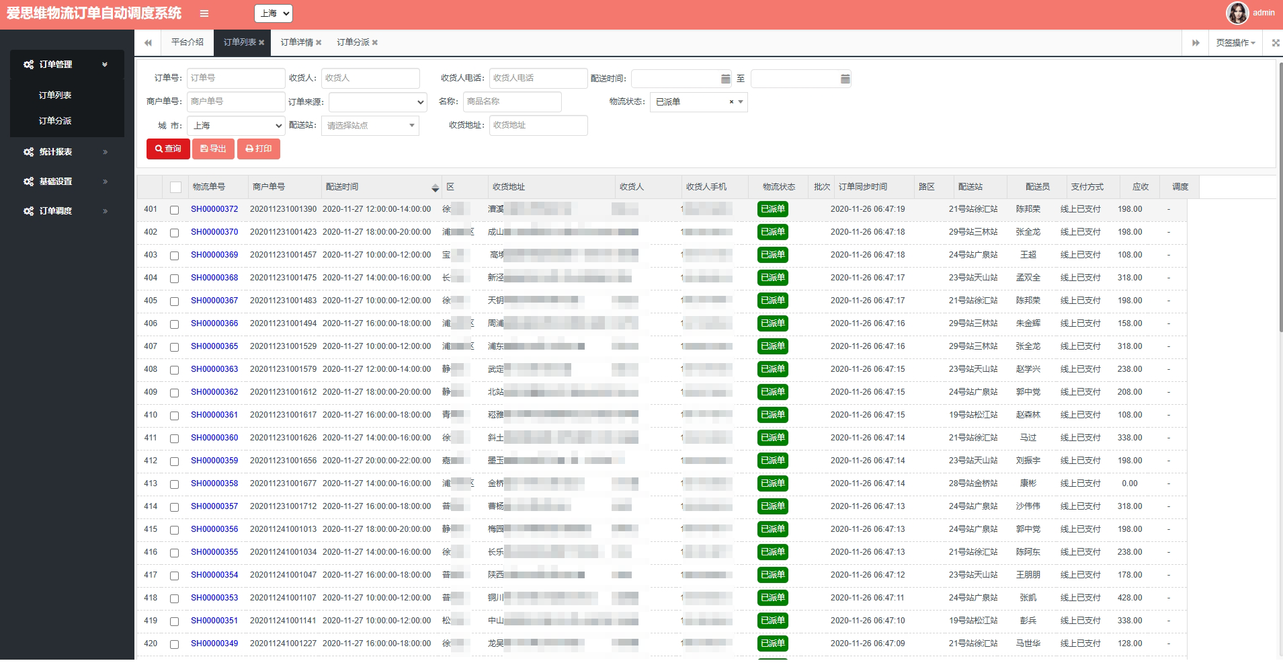Click the 订单管理 gear icon in sidebar
This screenshot has width=1283, height=663.
pyautogui.click(x=28, y=65)
